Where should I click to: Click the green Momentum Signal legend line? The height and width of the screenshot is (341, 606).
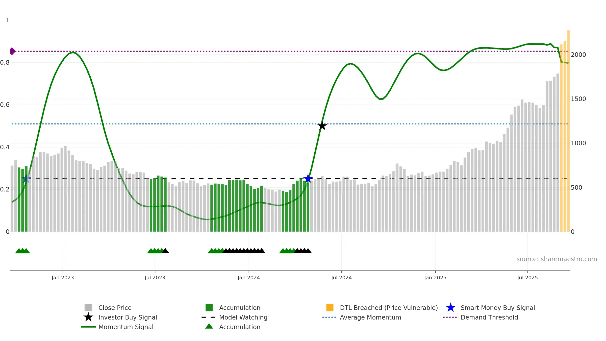(88, 327)
